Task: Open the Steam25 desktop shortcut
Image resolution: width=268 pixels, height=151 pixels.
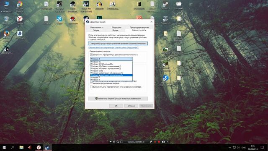Action: click(x=165, y=5)
